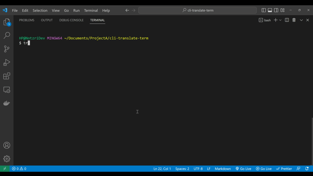The height and width of the screenshot is (176, 313).
Task: Open the feedback icon in status bar
Action: pos(299,168)
